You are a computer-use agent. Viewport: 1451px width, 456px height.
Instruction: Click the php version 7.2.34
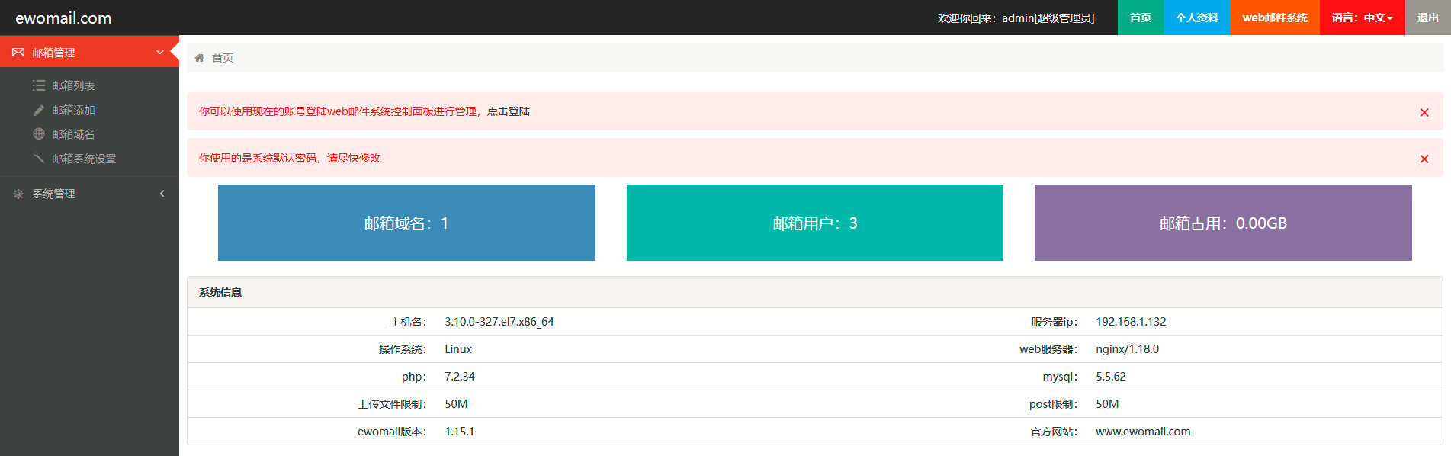click(x=460, y=377)
